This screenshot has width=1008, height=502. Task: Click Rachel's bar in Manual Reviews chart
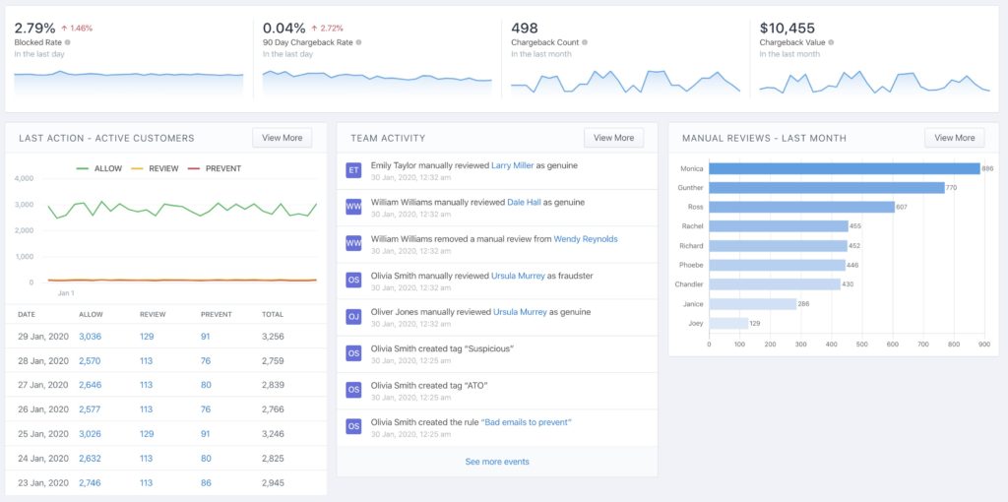779,226
